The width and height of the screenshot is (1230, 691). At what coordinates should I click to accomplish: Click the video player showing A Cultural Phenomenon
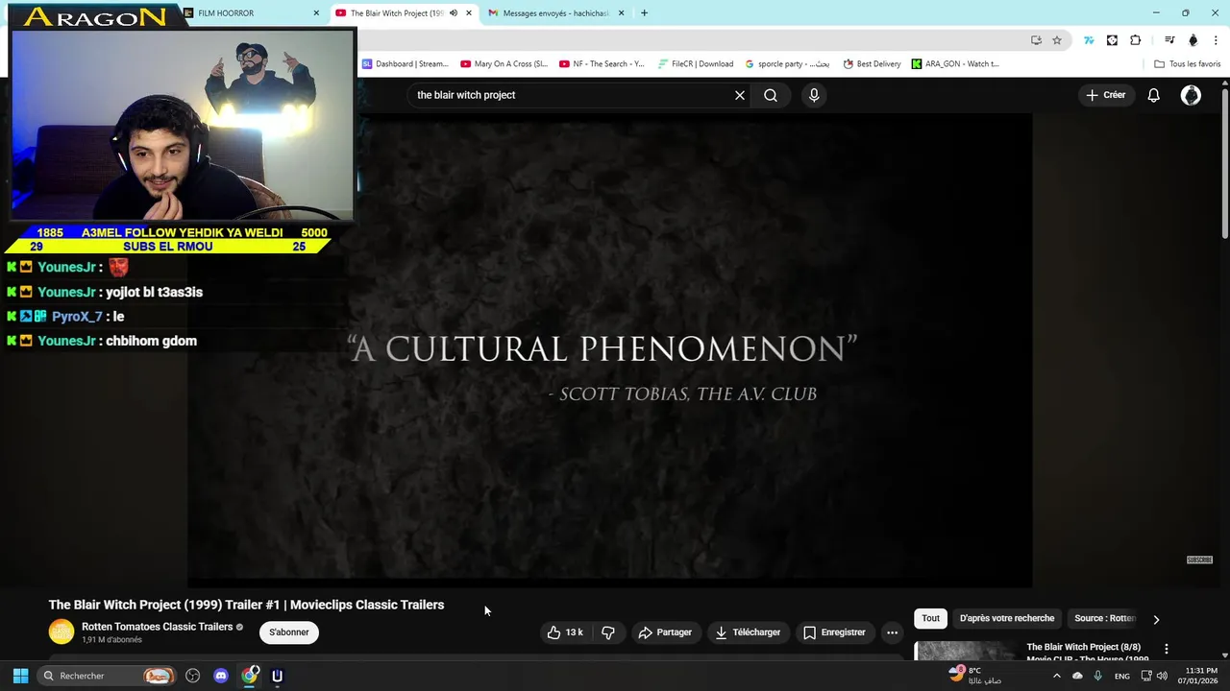point(609,350)
